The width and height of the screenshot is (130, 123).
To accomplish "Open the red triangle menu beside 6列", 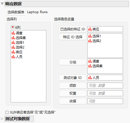I will 13,27.
